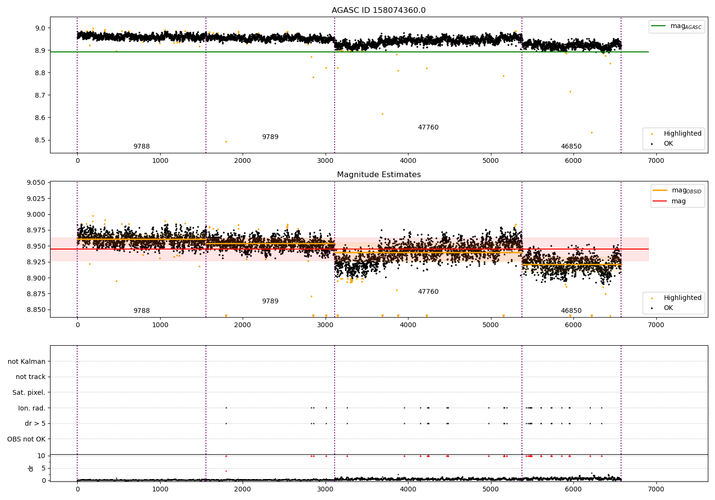This screenshot has height=500, width=715.
Task: Click the 'Sat. pixel.' row label
Action: [x=29, y=393]
